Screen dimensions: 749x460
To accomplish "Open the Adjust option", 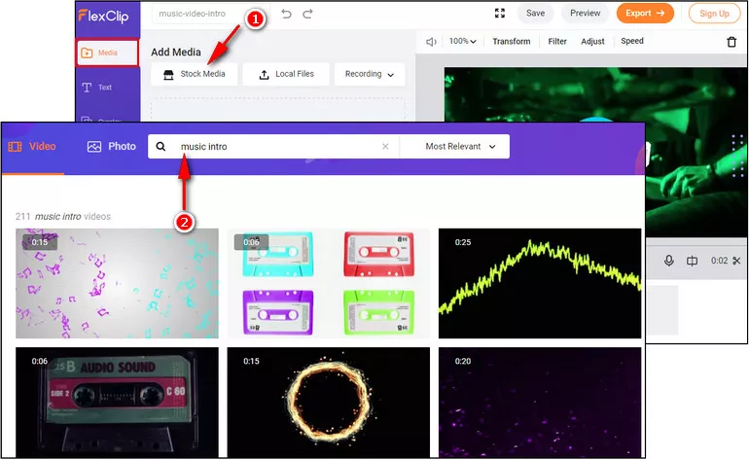I will 592,42.
